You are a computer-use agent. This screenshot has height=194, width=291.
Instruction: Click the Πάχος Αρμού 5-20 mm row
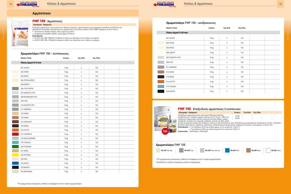[x=218, y=33]
